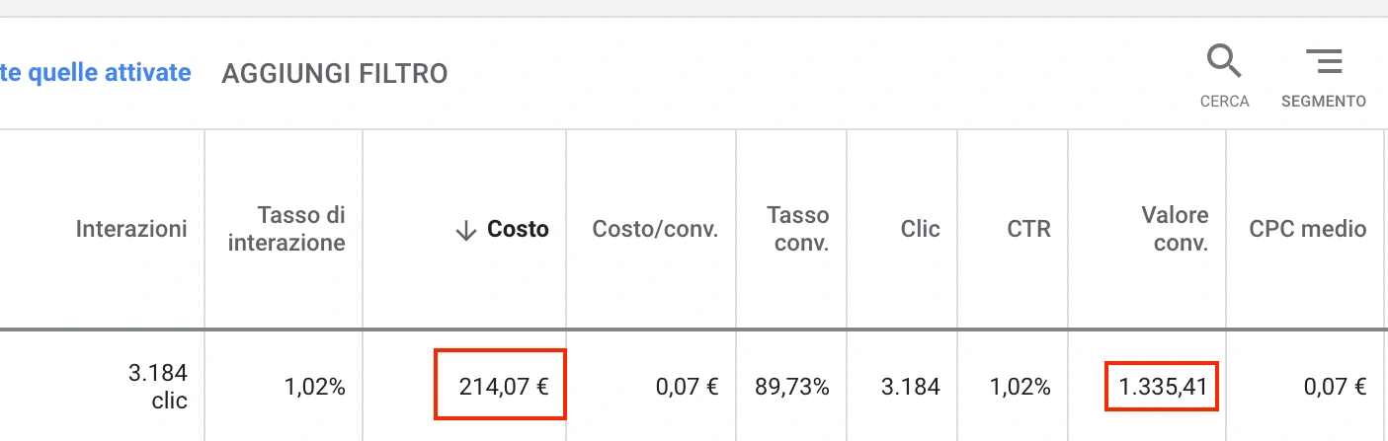Viewport: 1388px width, 441px height.
Task: Open the Cerca search icon
Action: pos(1224,62)
